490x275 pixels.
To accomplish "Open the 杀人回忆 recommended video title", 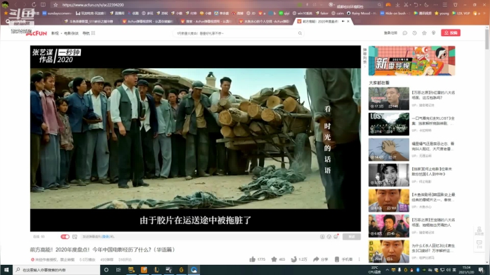I will pos(433,248).
